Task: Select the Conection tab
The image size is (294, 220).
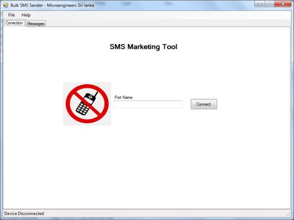Action: click(x=14, y=23)
